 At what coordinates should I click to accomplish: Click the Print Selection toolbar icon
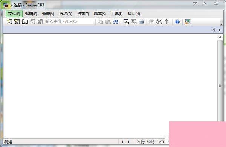(x=134, y=22)
